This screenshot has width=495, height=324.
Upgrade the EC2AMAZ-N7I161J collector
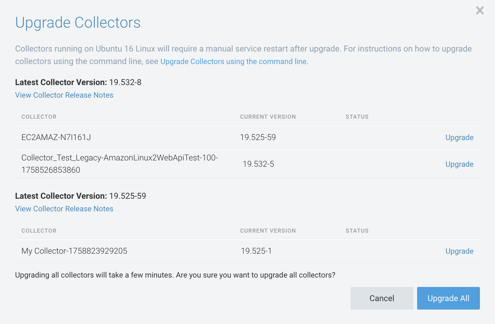coord(459,138)
